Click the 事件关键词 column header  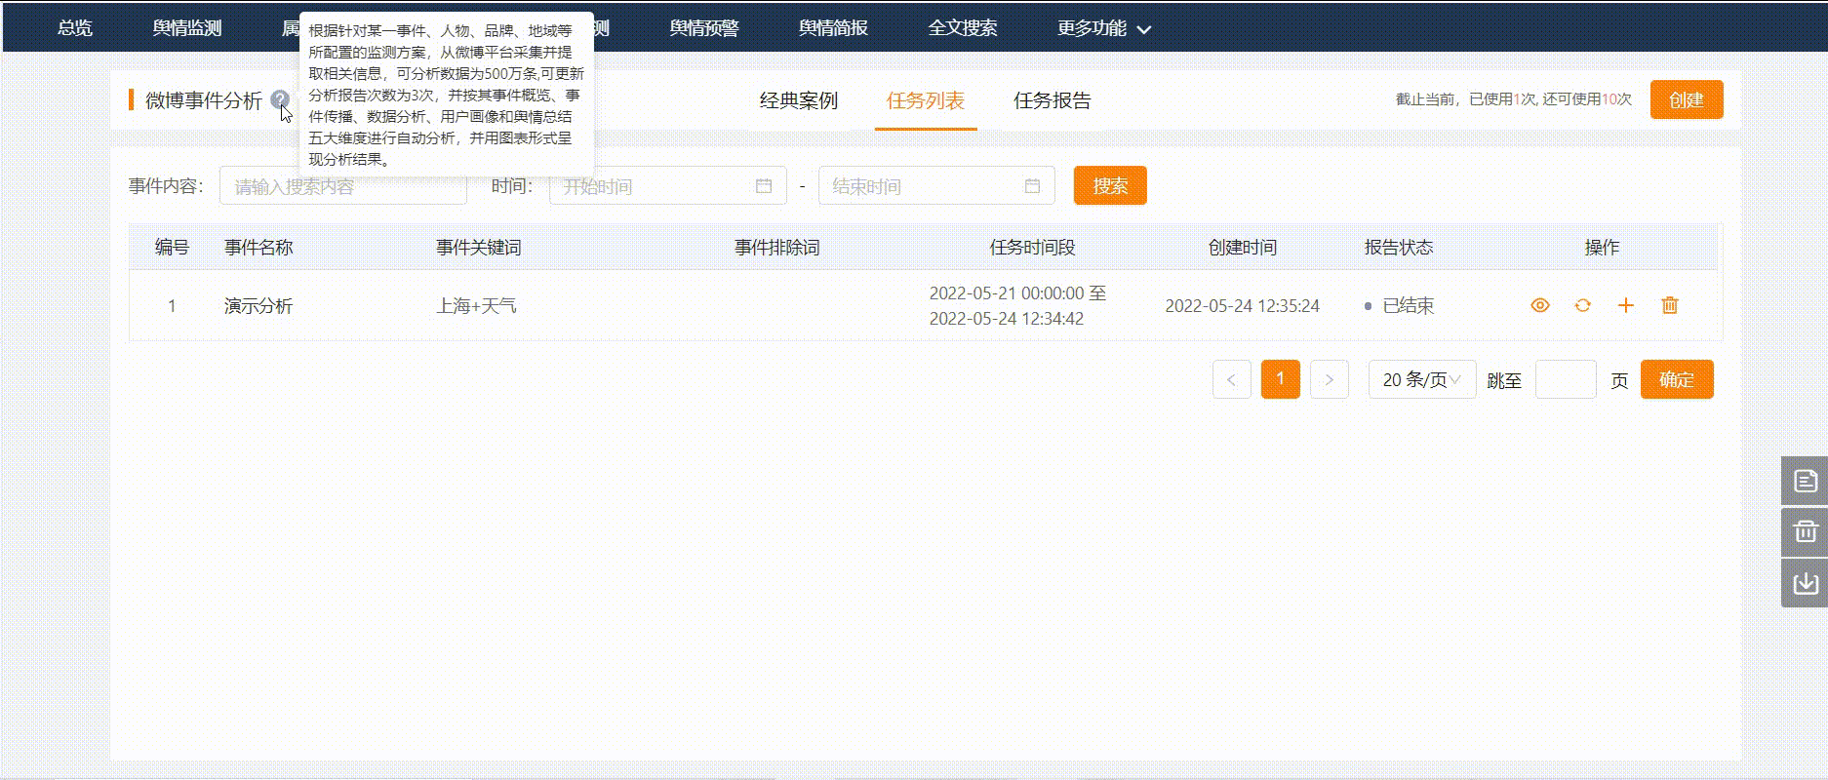coord(479,248)
